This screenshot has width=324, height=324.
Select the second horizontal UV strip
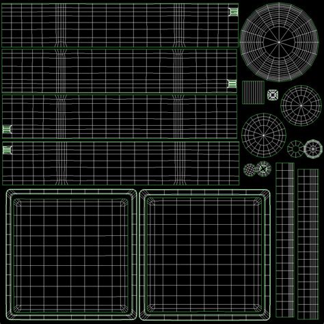pos(120,71)
